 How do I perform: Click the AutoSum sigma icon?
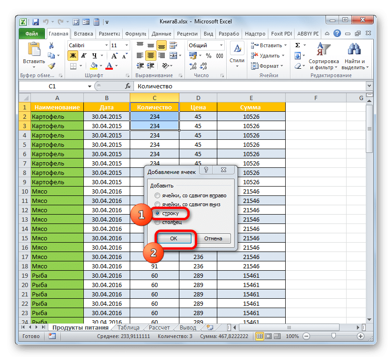click(298, 45)
